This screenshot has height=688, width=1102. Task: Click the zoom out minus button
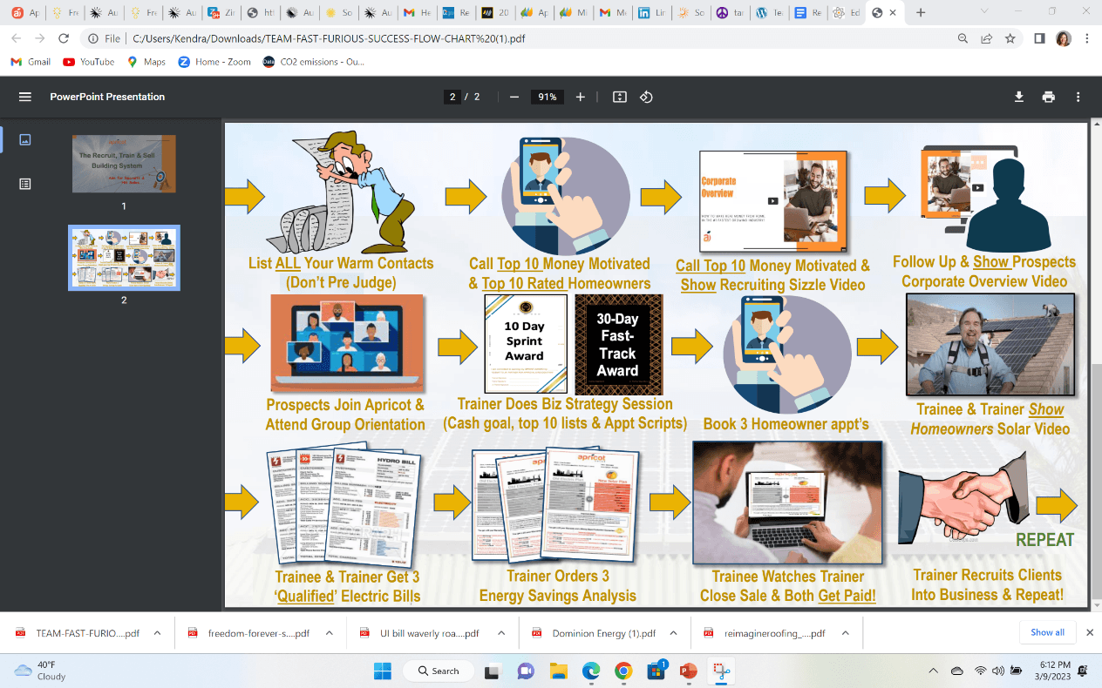click(514, 97)
